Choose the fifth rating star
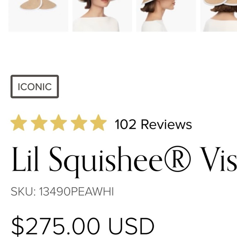Viewport: 237px width, 237px height. (x=98, y=123)
